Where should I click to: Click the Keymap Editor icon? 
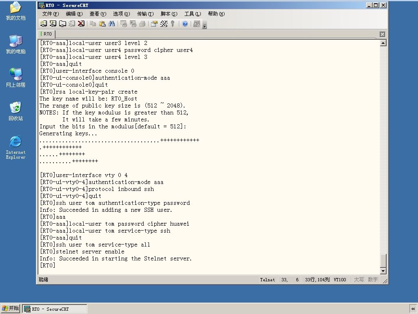pos(164,24)
